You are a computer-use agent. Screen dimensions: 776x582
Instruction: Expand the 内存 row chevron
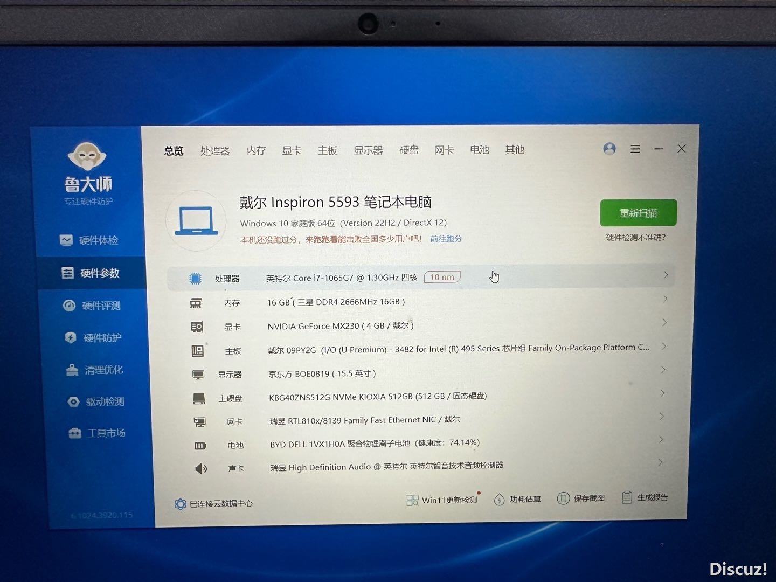[x=666, y=299]
